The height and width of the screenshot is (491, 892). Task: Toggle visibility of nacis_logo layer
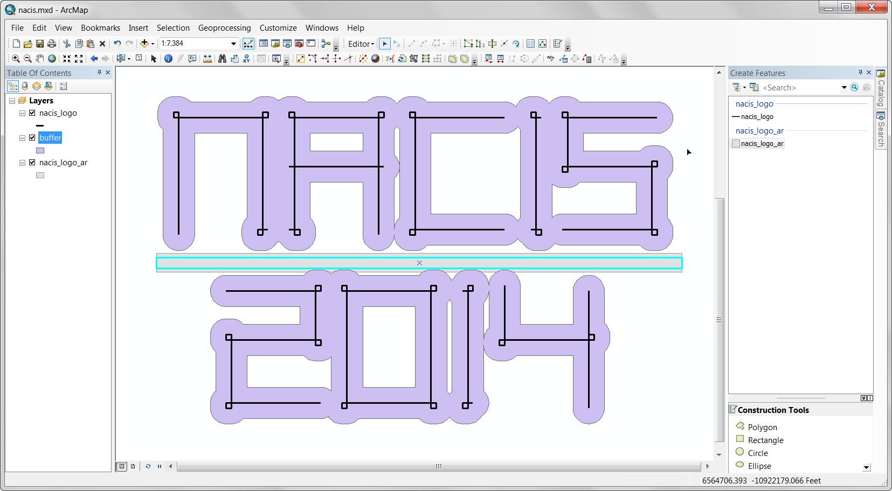click(x=32, y=113)
